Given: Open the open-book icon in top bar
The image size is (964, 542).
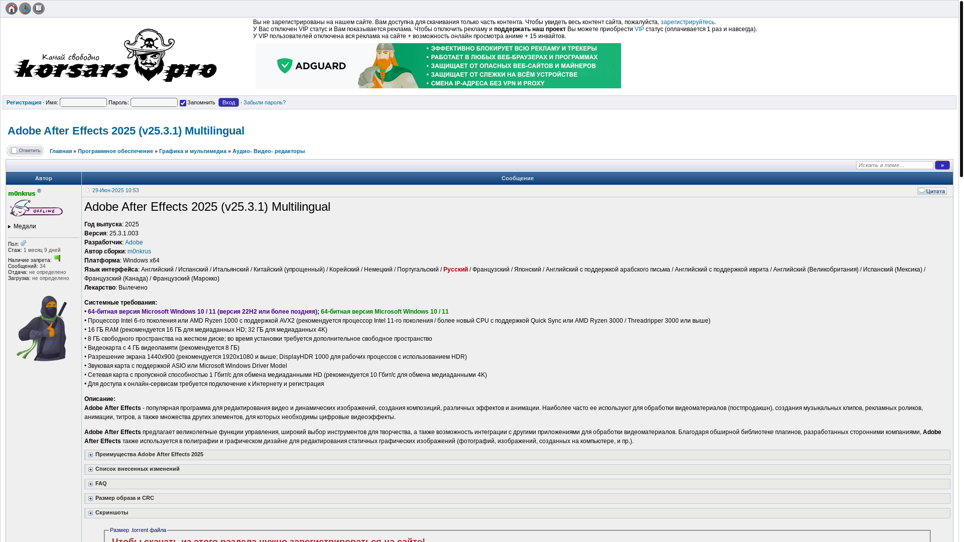Looking at the screenshot, I should pyautogui.click(x=39, y=9).
